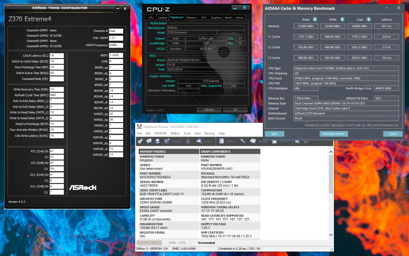
Task: Select the 100h - 1FFh tab
Action: [177, 243]
